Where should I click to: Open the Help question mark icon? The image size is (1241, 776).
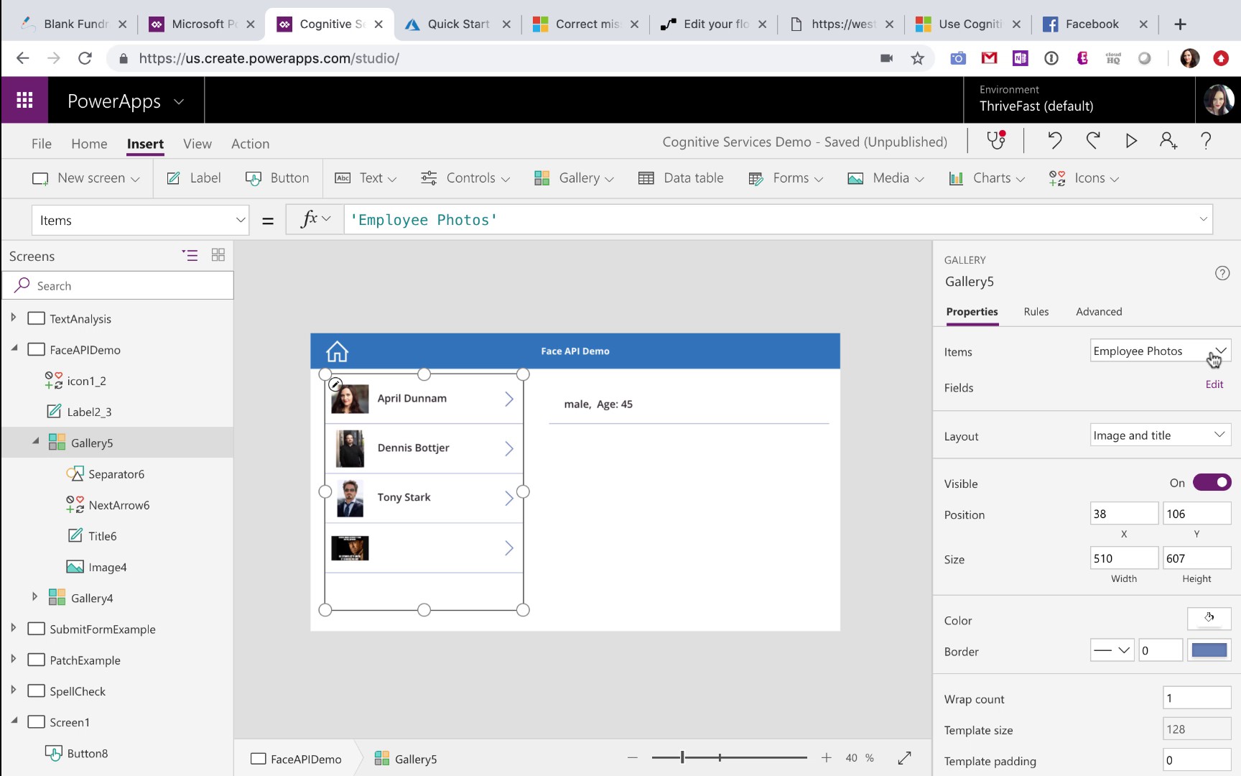[1206, 140]
